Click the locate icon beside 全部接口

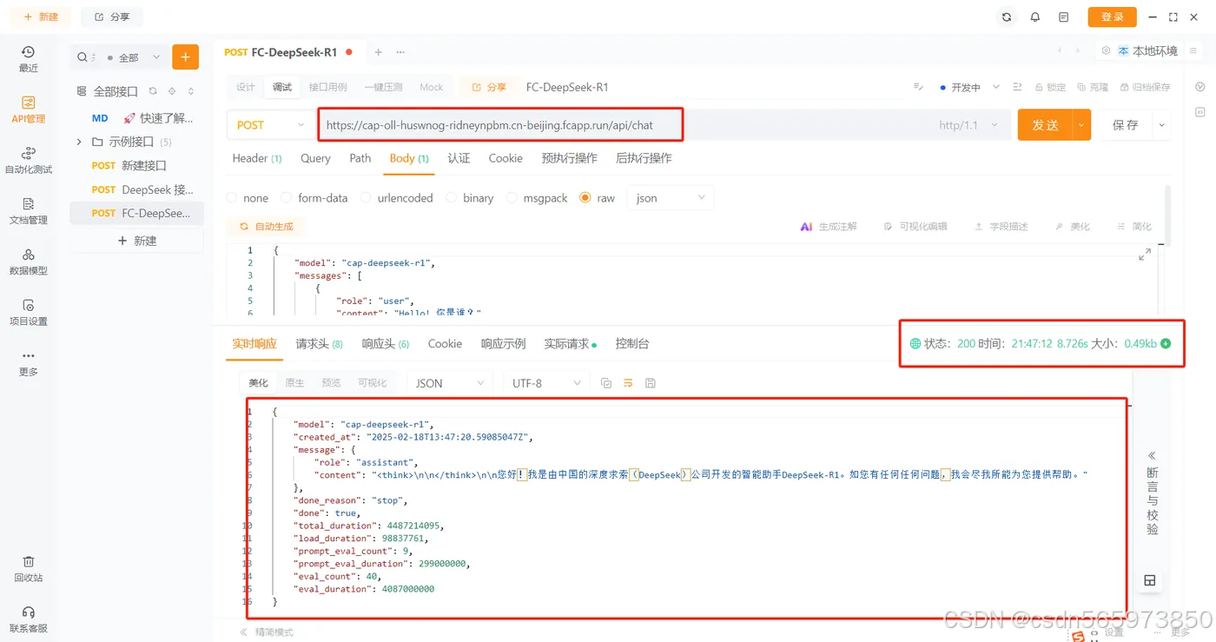tap(172, 91)
